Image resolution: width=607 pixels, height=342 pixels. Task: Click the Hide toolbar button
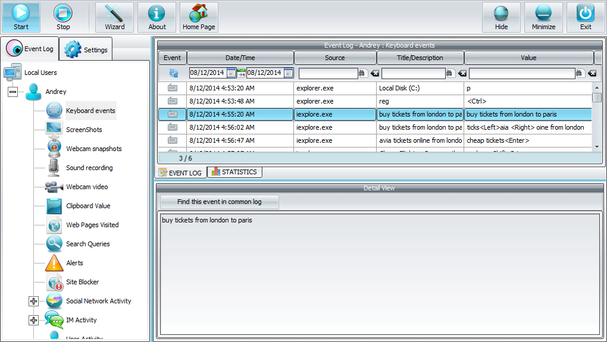click(501, 17)
